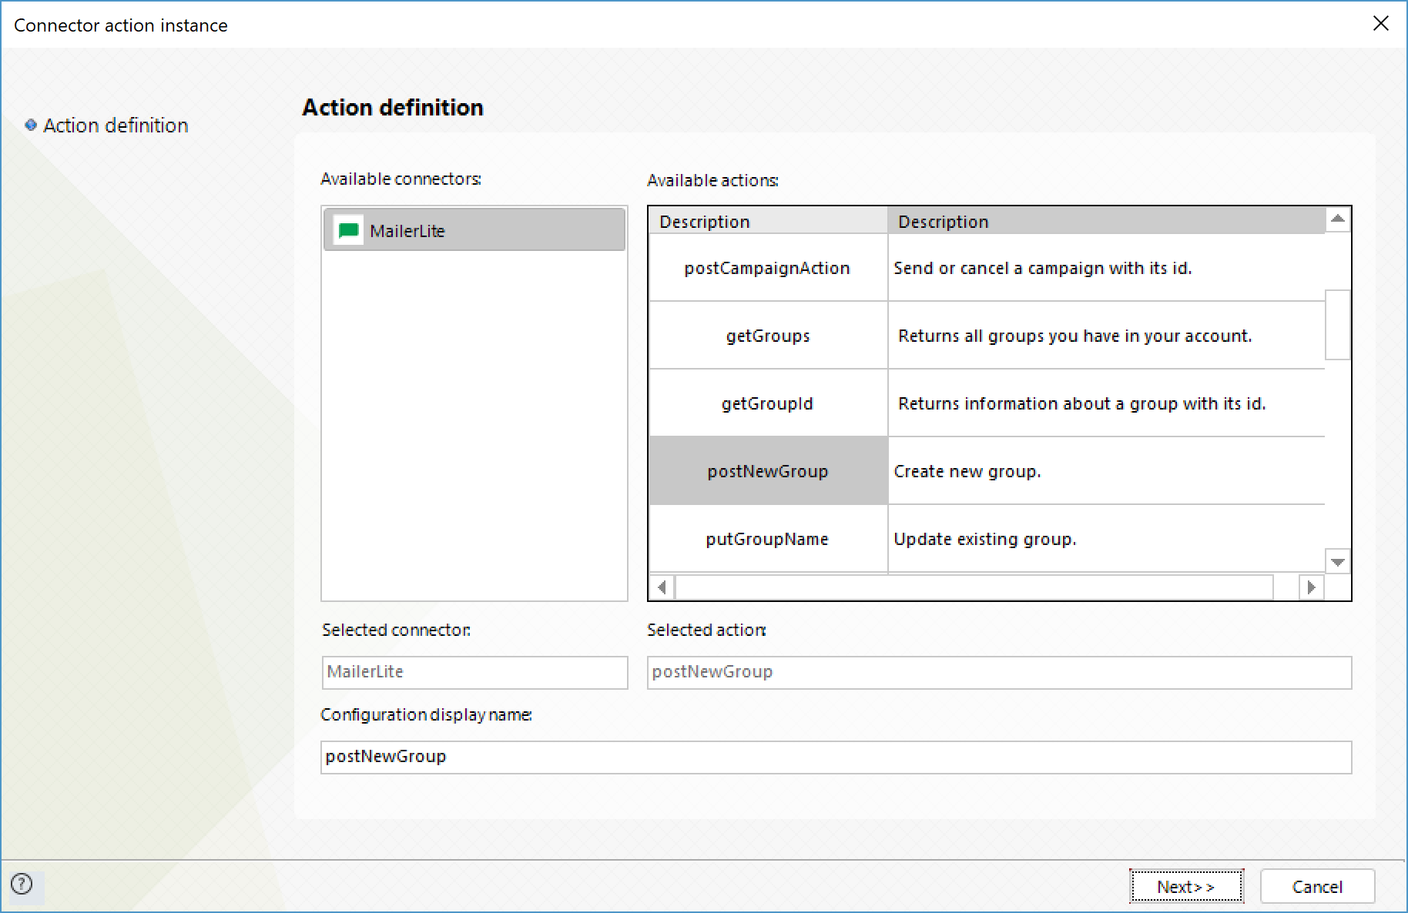Select the Action definition step in sidebar
The image size is (1408, 913).
tap(116, 125)
